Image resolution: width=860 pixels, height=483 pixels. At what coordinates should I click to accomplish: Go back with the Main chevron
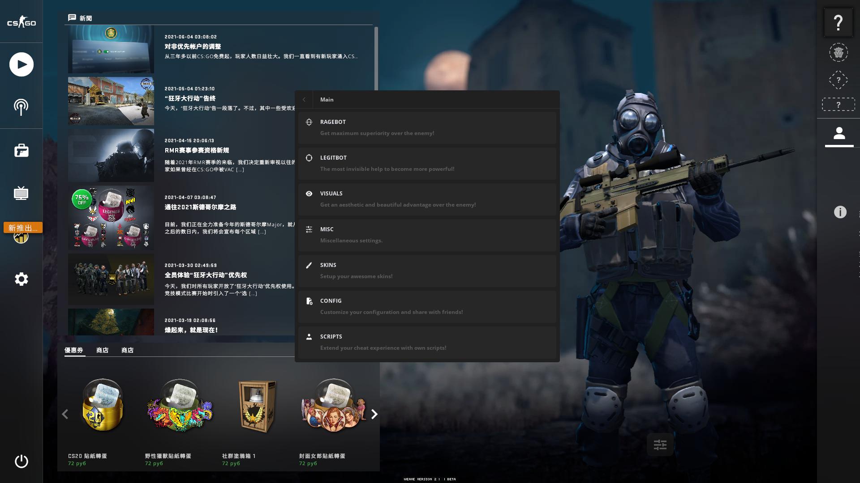[x=304, y=99]
